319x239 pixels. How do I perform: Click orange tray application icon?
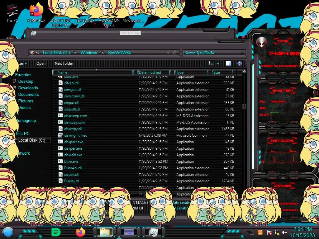tap(260, 232)
